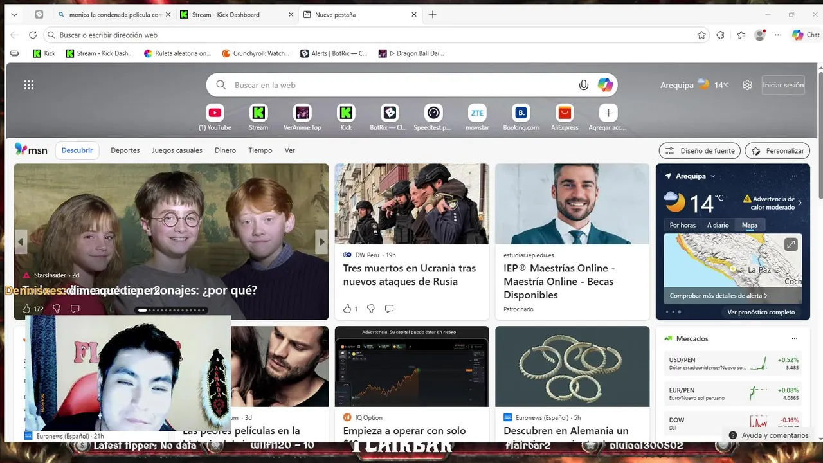The width and height of the screenshot is (823, 463).
Task: Open the Tres muertos en Ucrania headline
Action: click(410, 275)
